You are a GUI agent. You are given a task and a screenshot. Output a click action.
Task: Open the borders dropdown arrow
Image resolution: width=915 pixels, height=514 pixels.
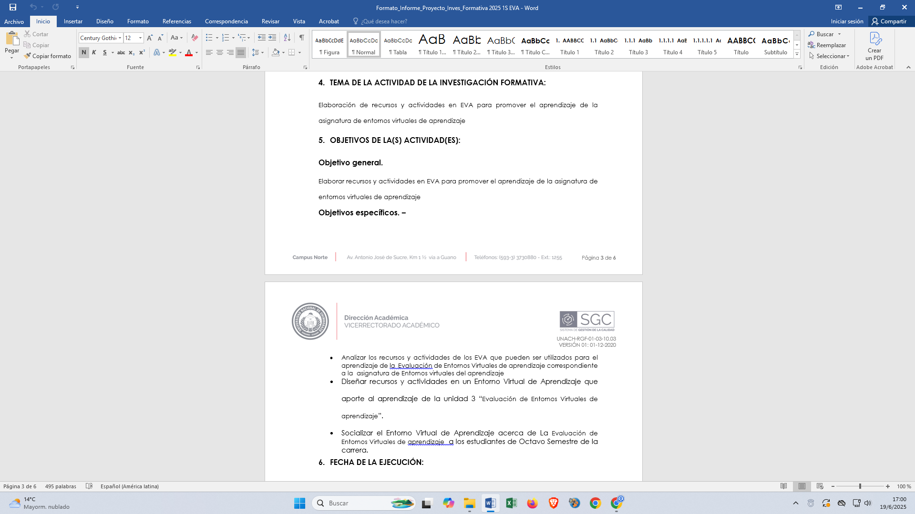299,52
